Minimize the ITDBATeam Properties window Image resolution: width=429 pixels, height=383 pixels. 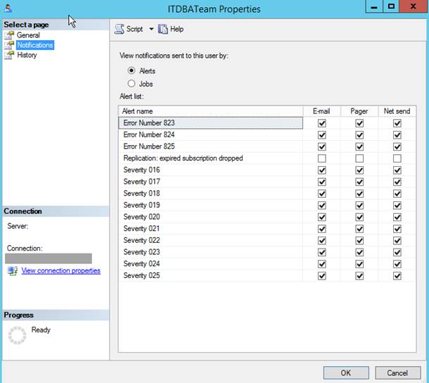click(x=374, y=6)
